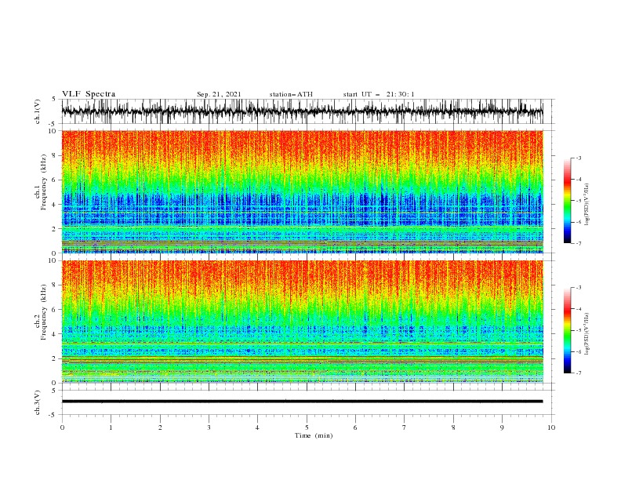This screenshot has width=621, height=480.
Task: Click time axis tick label "9"
Action: click(x=502, y=427)
